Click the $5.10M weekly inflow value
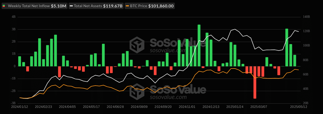323x114 pixels. pos(58,6)
